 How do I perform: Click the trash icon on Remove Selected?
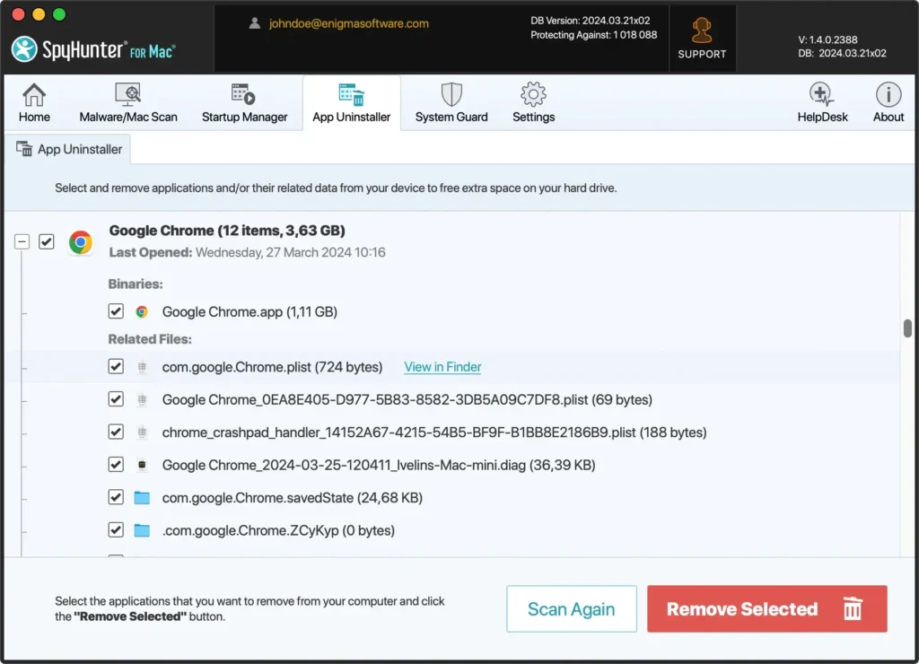click(853, 608)
